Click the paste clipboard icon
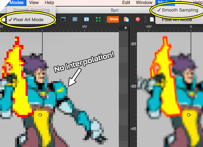Viewport: 203px width, 147px height. click(126, 19)
